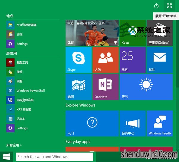Viewport: 179px width, 162px height.
Task: Open the 人脉 People tile
Action: pyautogui.click(x=106, y=60)
